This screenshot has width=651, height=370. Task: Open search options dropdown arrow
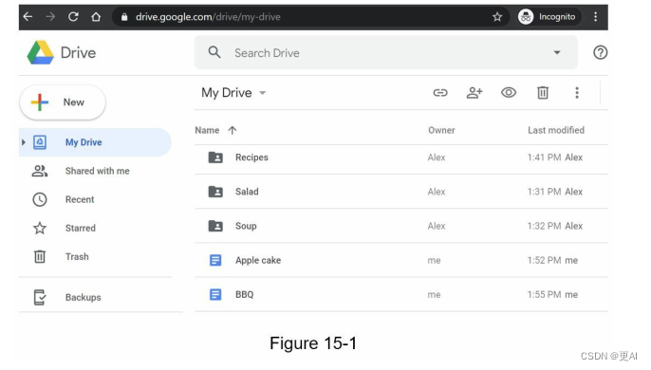(557, 53)
